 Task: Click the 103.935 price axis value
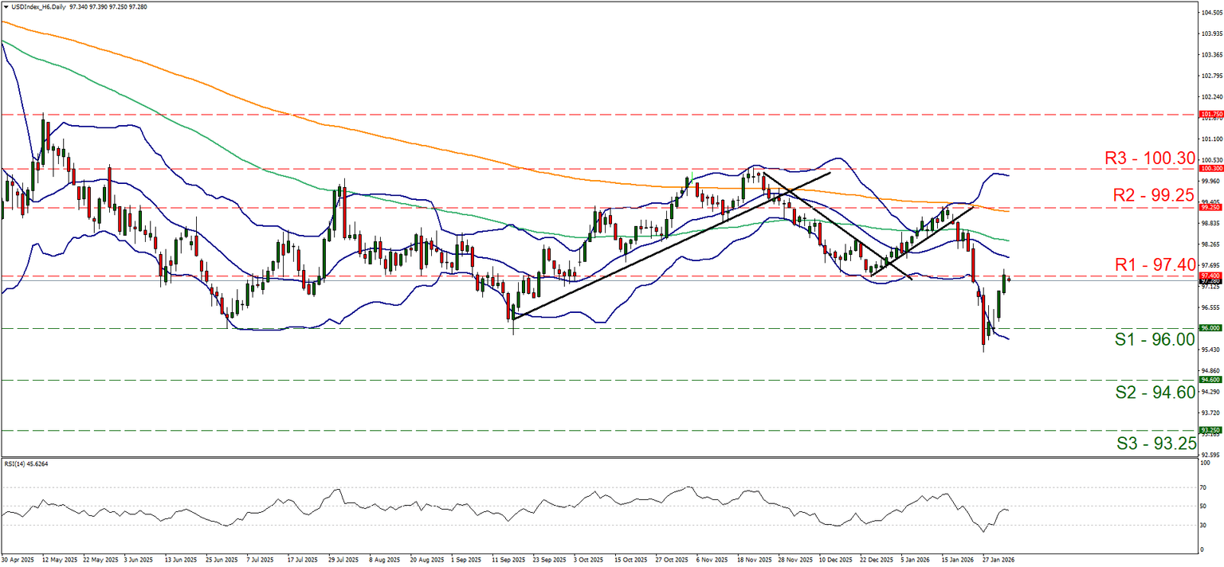click(1211, 33)
